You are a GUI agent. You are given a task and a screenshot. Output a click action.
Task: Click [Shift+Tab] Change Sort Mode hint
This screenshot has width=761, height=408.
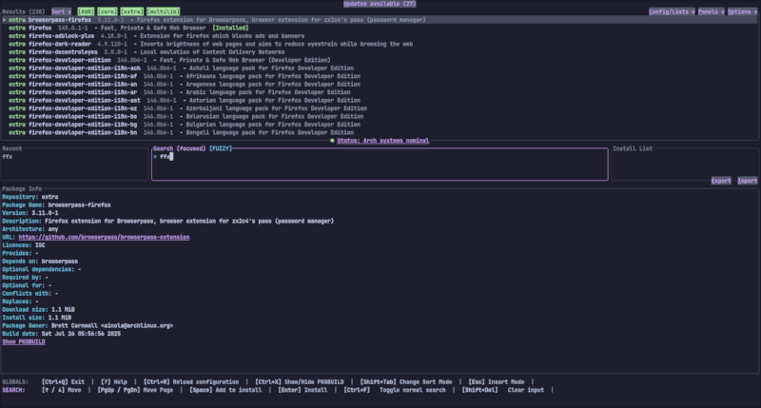coord(406,381)
